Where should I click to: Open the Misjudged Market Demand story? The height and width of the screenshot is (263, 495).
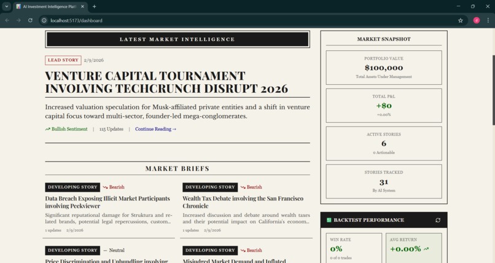click(x=234, y=261)
